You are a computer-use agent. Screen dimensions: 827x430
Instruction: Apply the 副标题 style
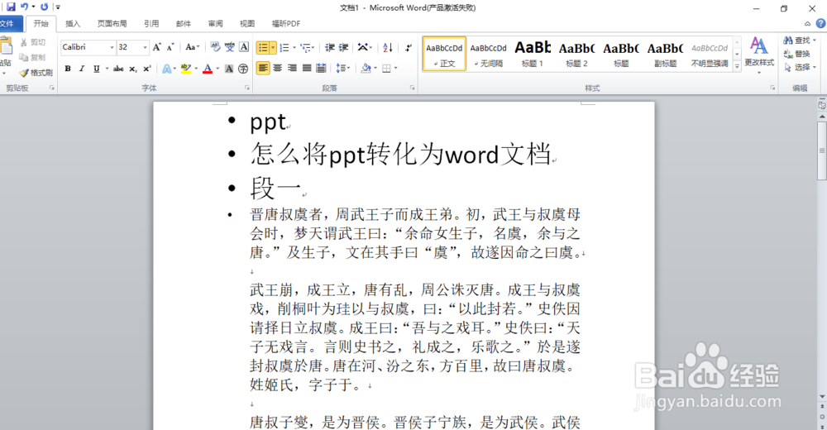tap(666, 53)
